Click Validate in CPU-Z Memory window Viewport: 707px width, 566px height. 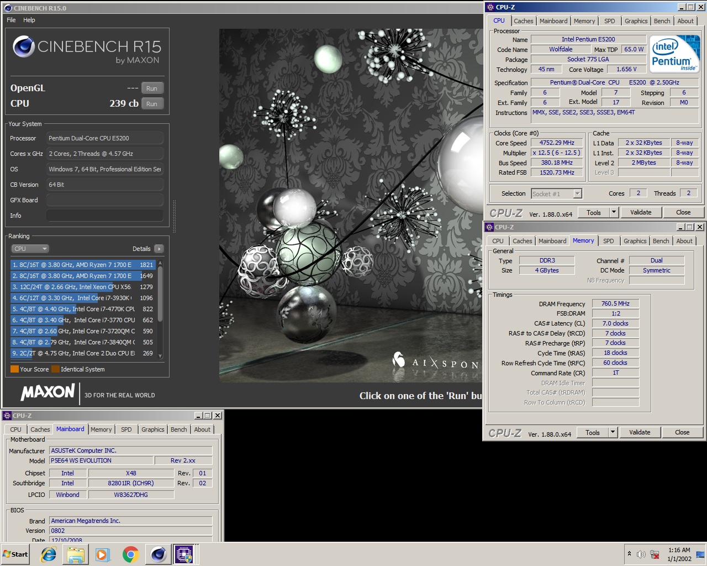click(x=640, y=432)
